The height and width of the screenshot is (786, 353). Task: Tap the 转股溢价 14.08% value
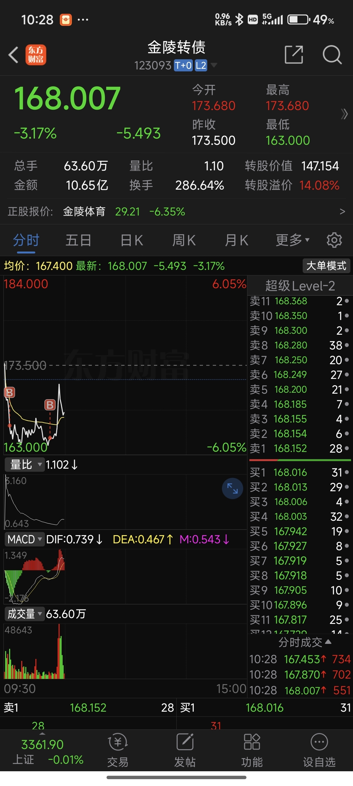click(x=319, y=185)
